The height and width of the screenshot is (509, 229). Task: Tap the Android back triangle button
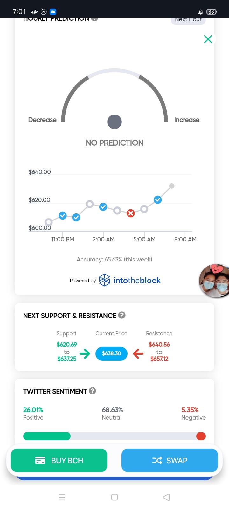pyautogui.click(x=166, y=497)
